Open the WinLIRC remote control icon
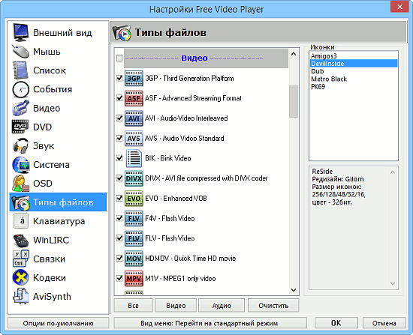Image resolution: width=413 pixels, height=335 pixels. tap(20, 240)
